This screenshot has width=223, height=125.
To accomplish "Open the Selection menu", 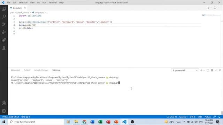I will click(23, 2).
